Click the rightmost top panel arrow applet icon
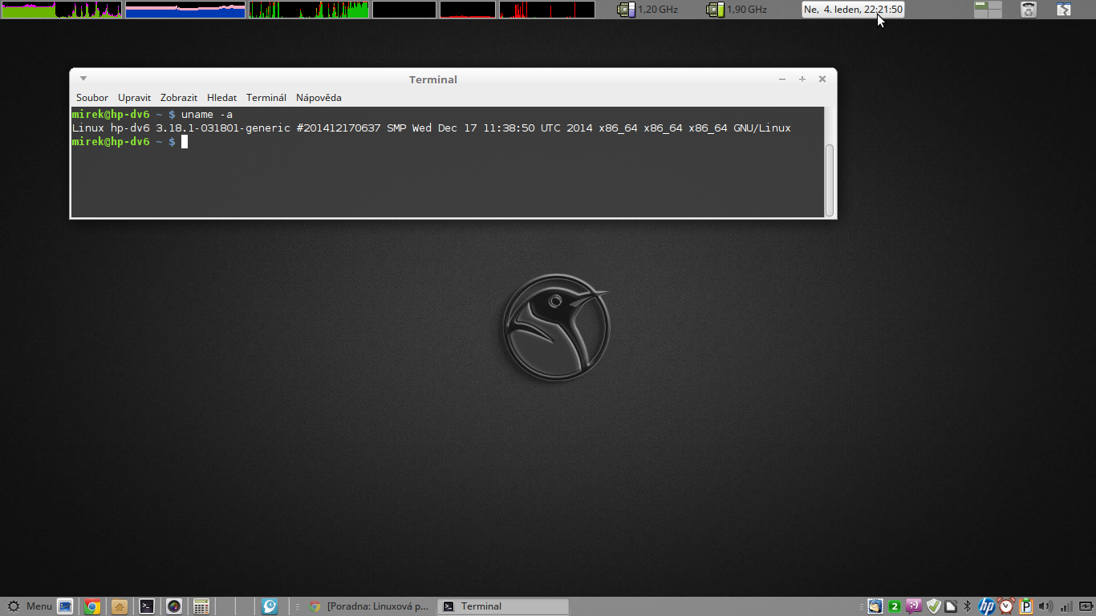1096x616 pixels. 1063,10
